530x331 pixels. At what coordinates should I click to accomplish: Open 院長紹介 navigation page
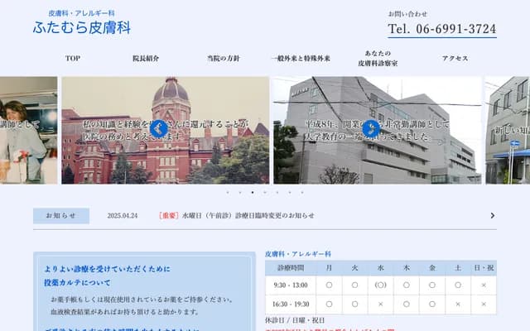pos(146,59)
